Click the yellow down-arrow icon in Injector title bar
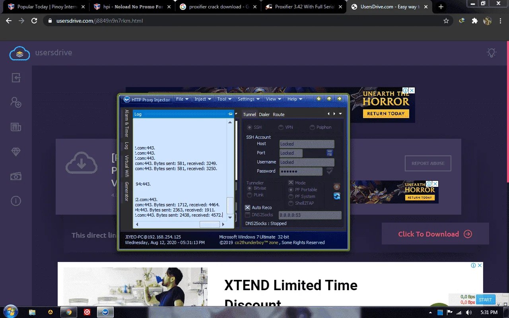 point(319,99)
